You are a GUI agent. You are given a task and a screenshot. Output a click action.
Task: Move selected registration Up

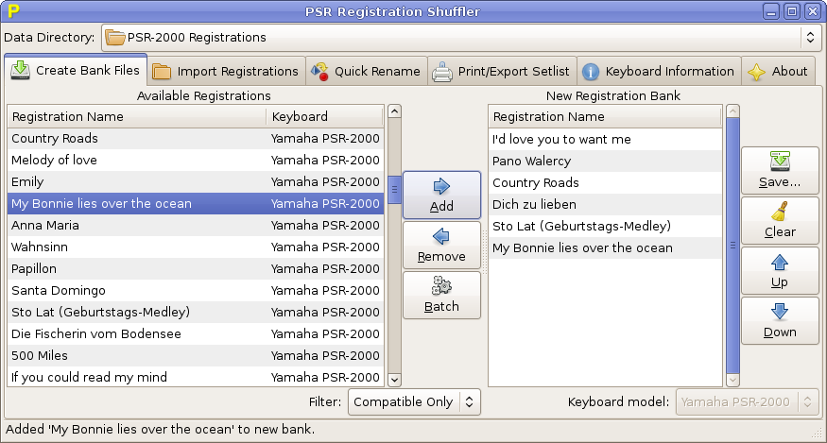point(779,270)
